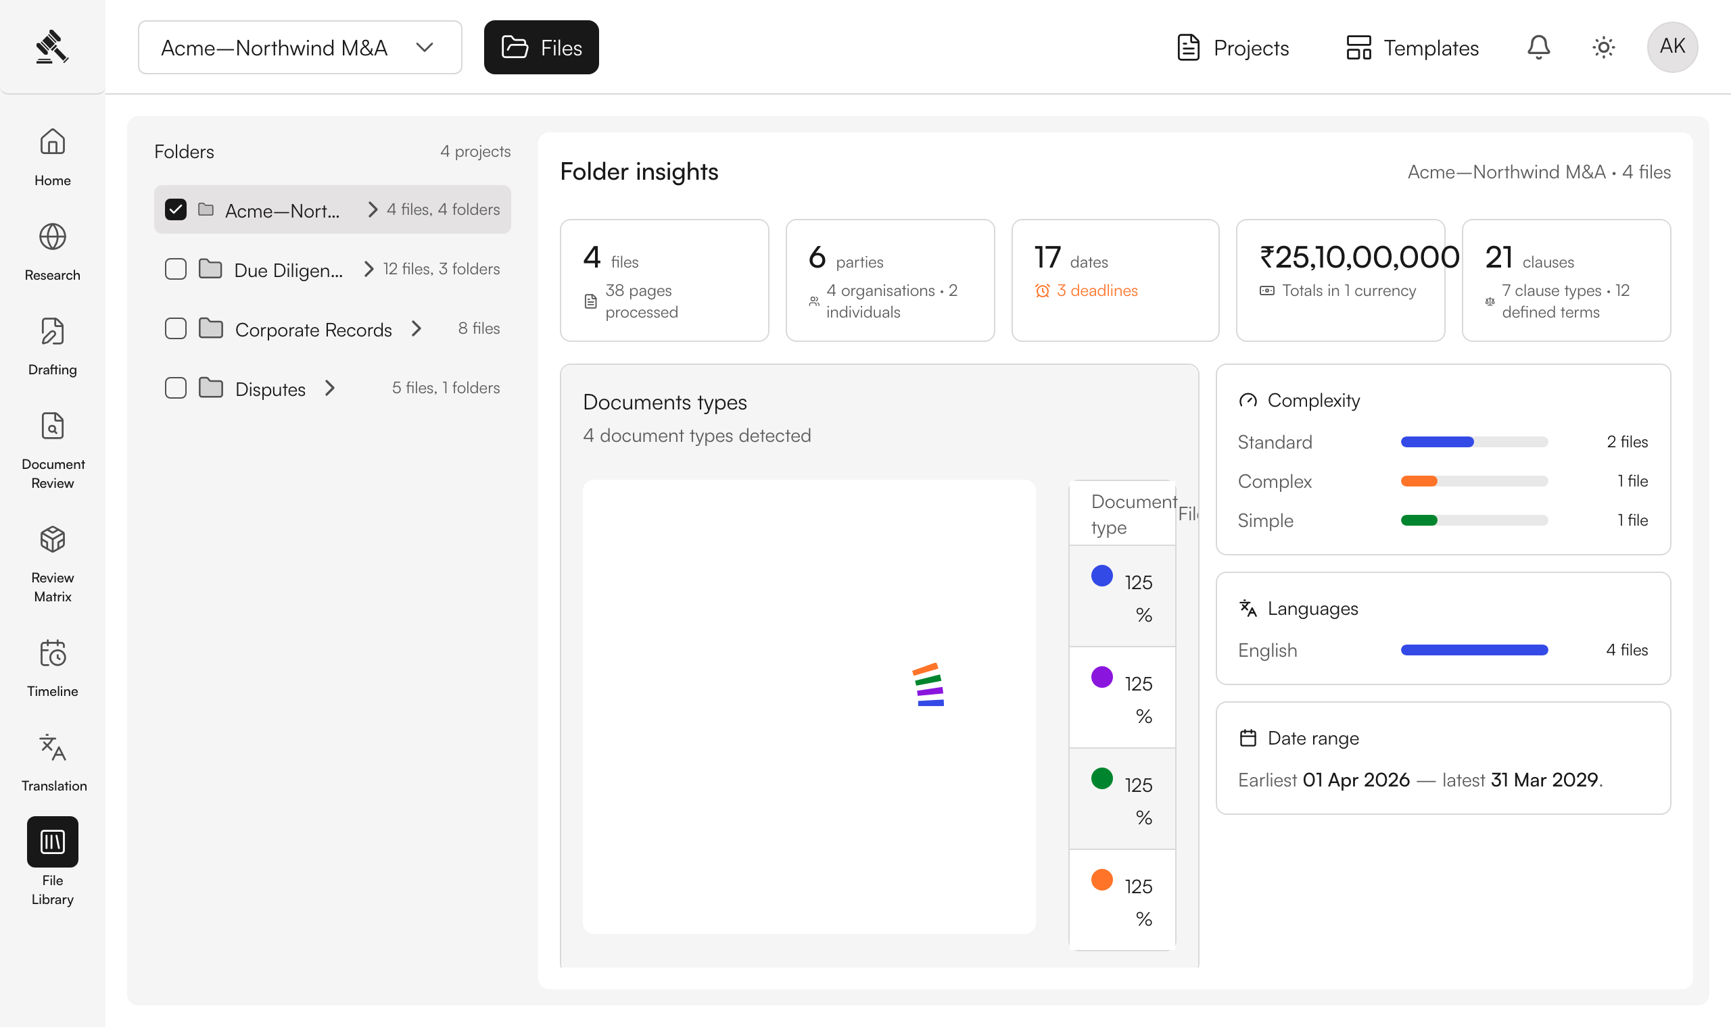Click the Complexity gauge icon
The width and height of the screenshot is (1731, 1027).
[1248, 400]
